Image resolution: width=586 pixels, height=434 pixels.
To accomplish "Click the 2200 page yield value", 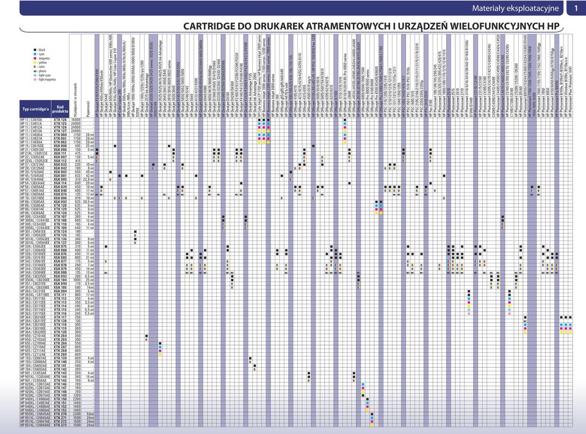I will click(77, 399).
